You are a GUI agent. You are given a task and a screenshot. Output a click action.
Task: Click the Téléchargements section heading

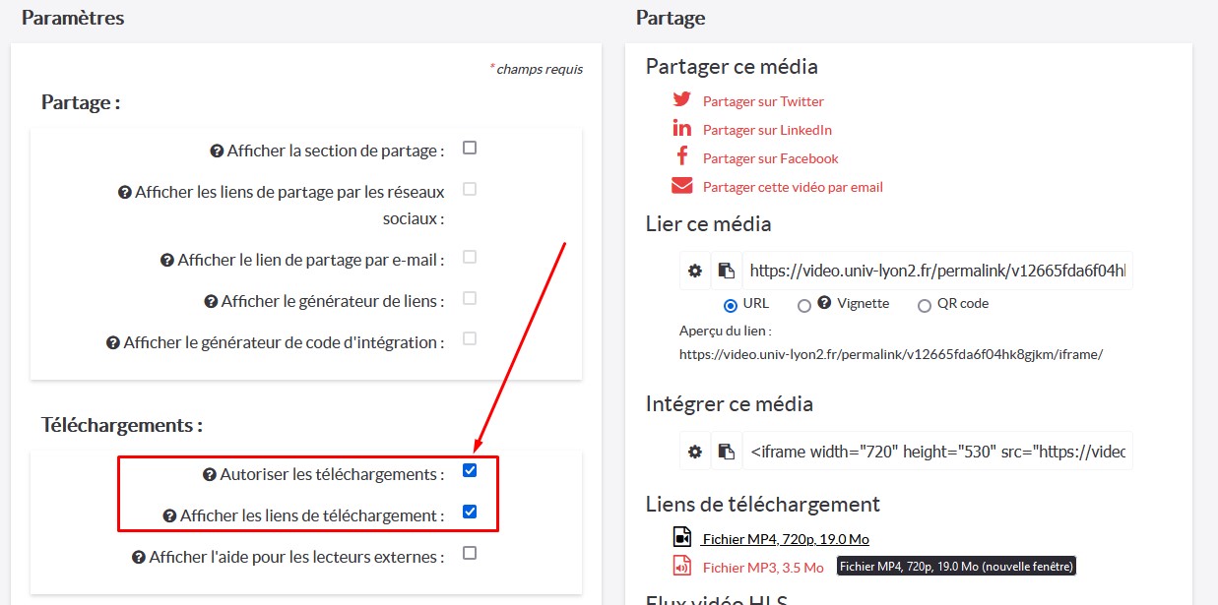point(122,425)
